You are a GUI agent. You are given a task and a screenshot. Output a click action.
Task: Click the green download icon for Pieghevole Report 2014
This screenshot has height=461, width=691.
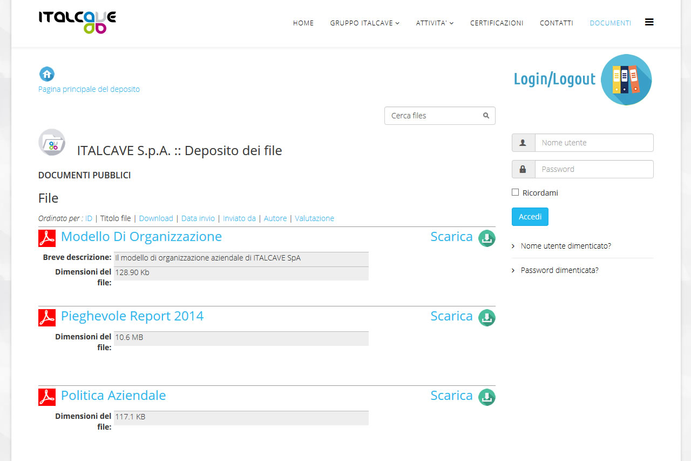click(486, 318)
